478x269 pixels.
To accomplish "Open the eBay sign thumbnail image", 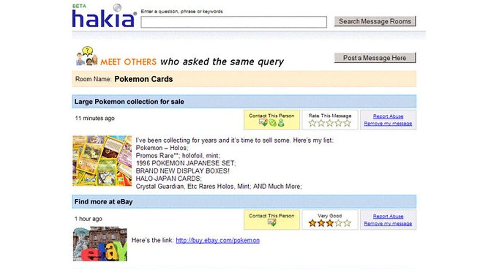I will (x=100, y=244).
